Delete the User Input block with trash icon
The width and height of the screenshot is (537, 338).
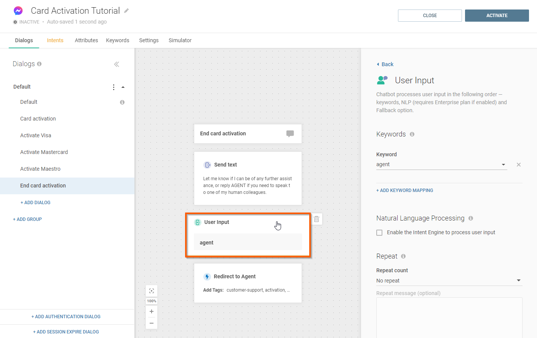tap(316, 219)
